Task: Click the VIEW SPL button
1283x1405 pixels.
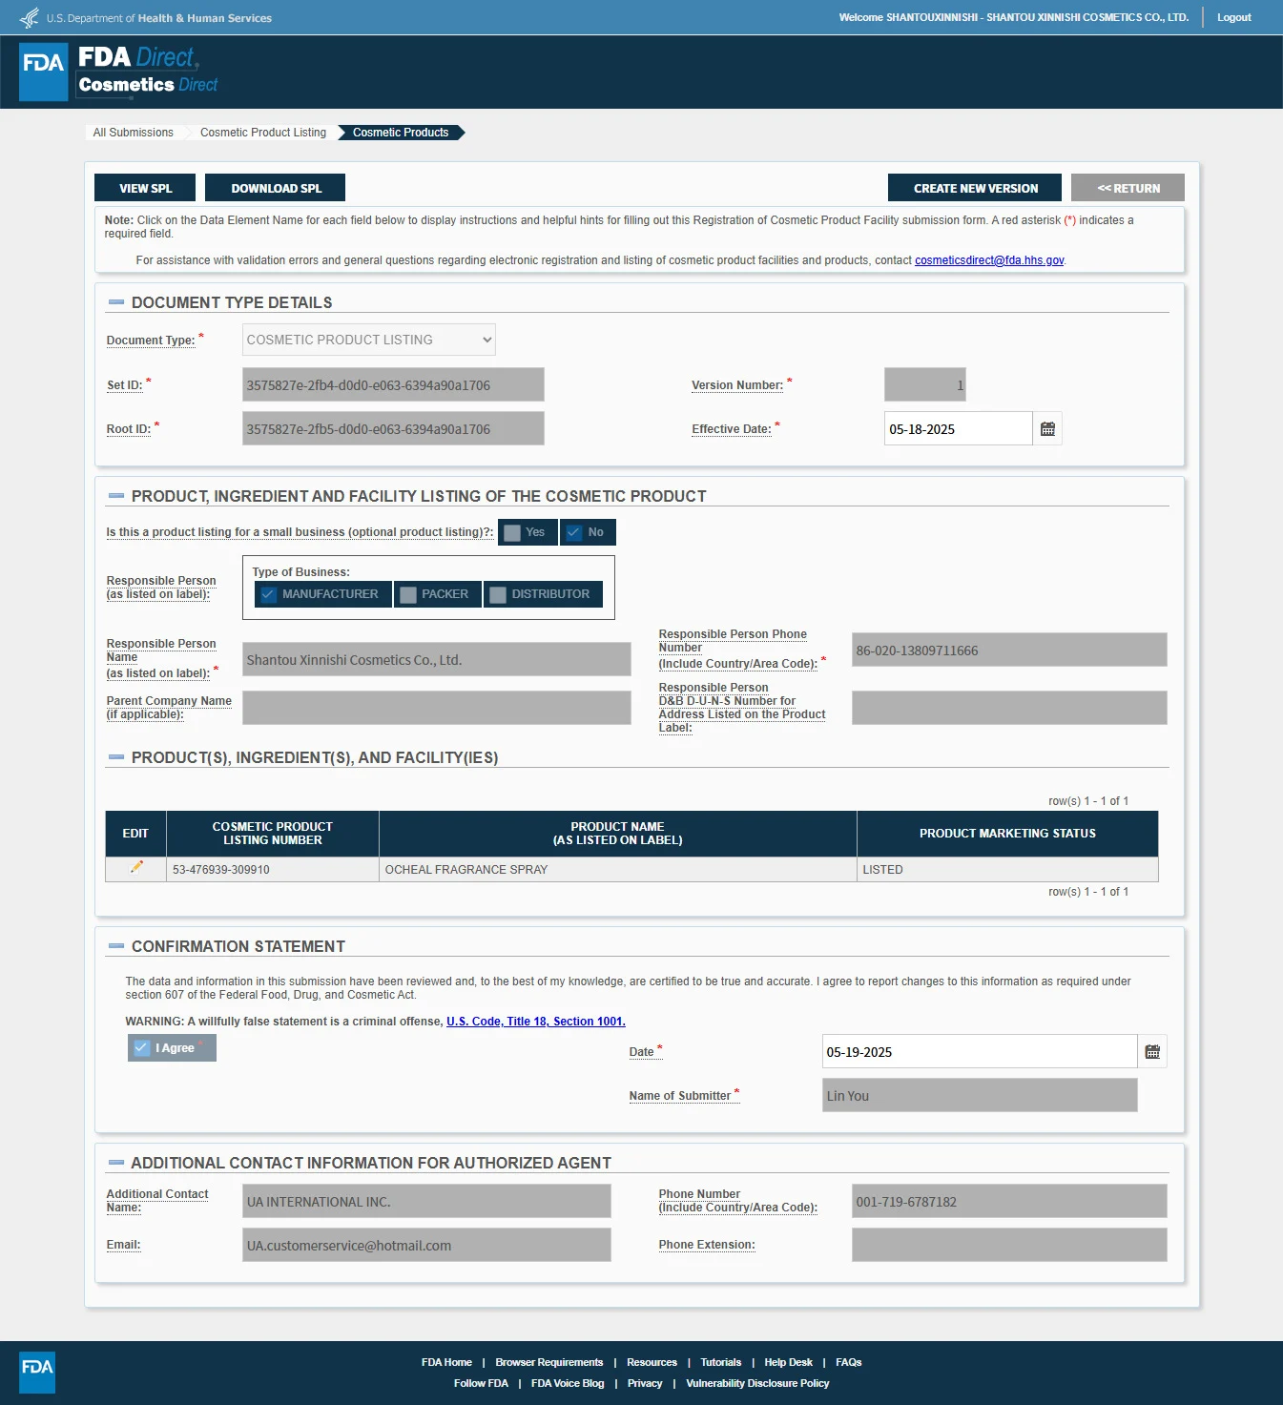Action: [x=145, y=188]
